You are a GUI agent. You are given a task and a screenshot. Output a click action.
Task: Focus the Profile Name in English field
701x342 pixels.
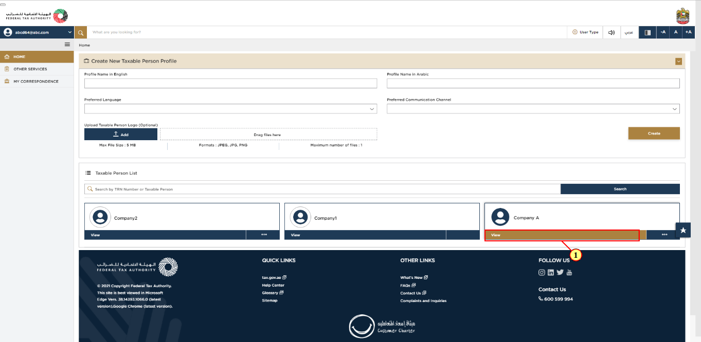pyautogui.click(x=230, y=83)
